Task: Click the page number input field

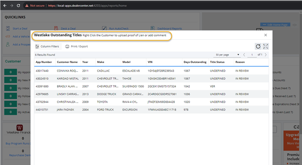Action: 252,55
